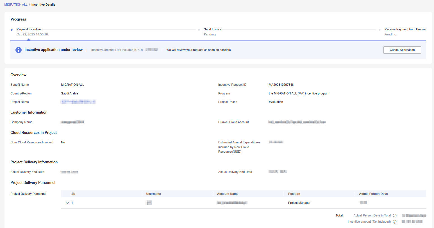Click the Position column header
Screen dimensions: 434x228
pyautogui.click(x=294, y=194)
